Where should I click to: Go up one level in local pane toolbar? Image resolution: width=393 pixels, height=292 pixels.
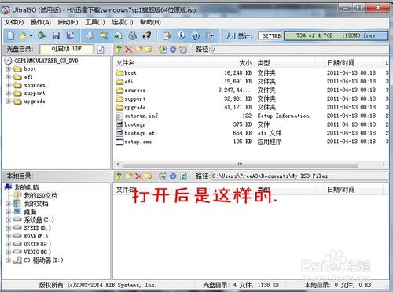(119, 176)
